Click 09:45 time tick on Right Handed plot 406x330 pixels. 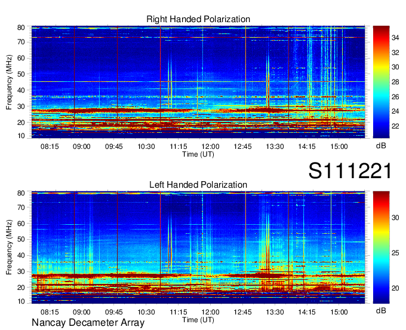pos(113,146)
